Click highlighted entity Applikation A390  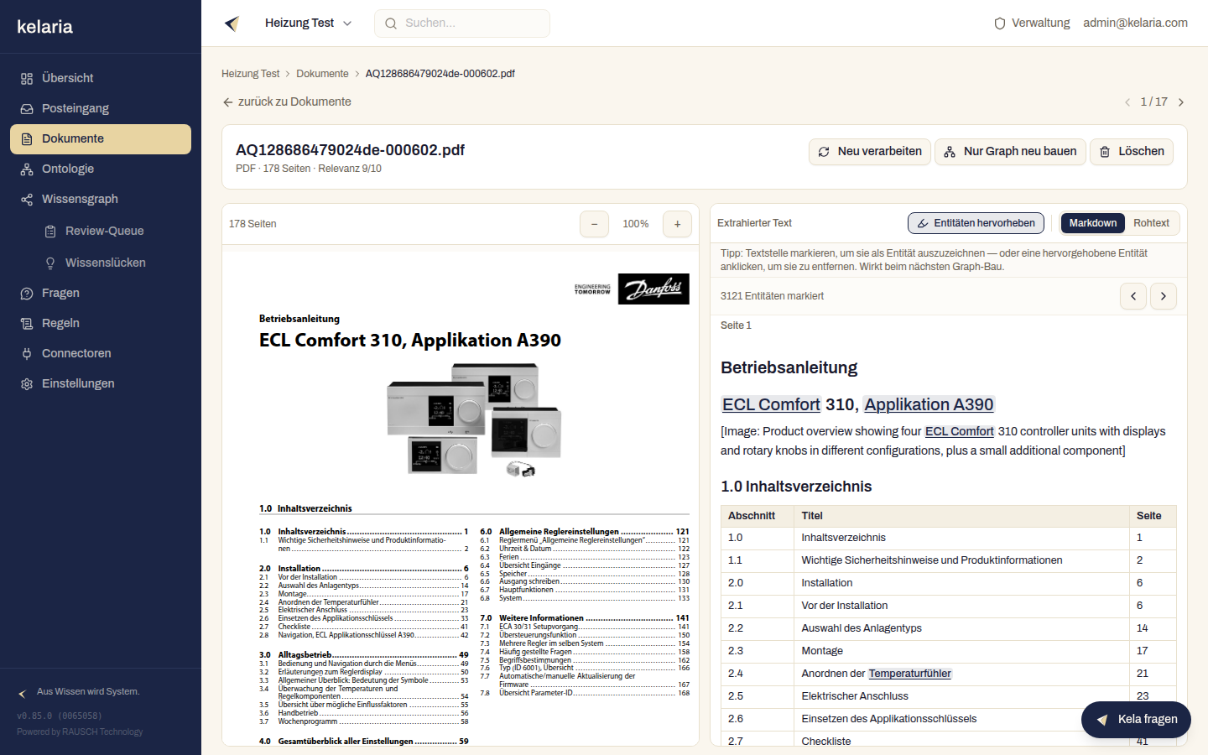(929, 404)
